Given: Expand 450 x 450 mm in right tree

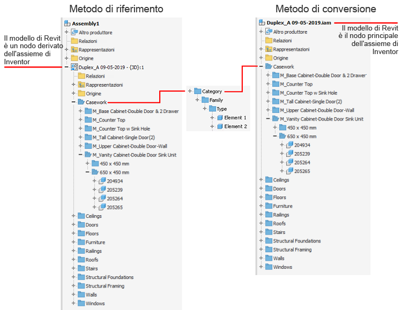Looking at the screenshot, I should coord(275,127).
